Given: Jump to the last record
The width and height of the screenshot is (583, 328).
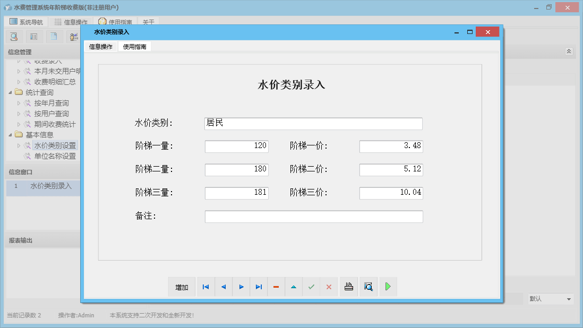Looking at the screenshot, I should [x=259, y=287].
